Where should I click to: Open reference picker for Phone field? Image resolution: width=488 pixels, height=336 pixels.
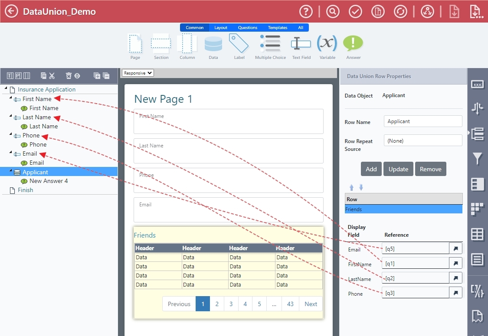[455, 293]
